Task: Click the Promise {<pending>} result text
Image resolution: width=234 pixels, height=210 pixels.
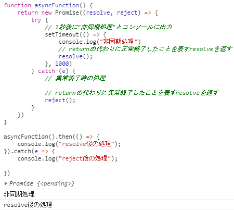Action: point(42,183)
